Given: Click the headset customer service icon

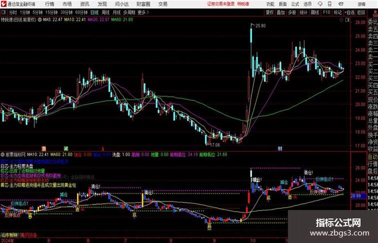Looking at the screenshot, I should [320, 4].
